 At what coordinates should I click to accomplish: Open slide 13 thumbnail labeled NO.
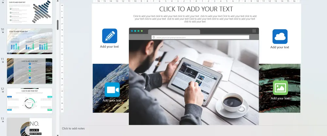coord(30,127)
